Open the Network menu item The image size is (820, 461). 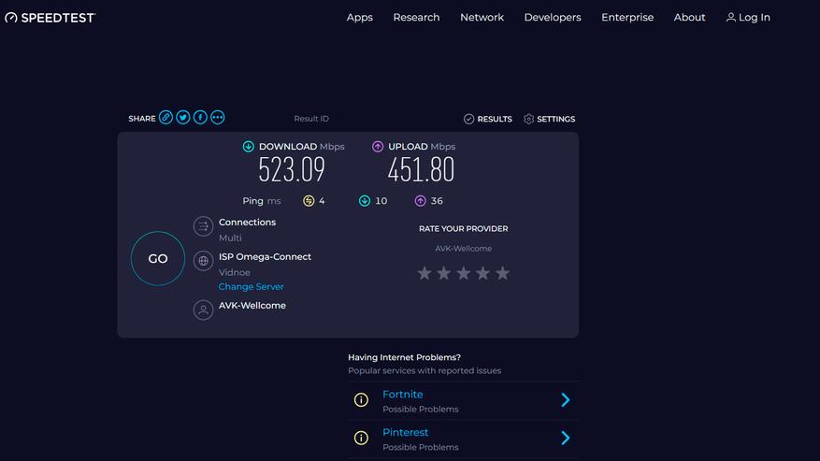(482, 18)
